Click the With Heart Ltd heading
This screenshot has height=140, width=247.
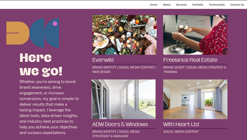181,124
